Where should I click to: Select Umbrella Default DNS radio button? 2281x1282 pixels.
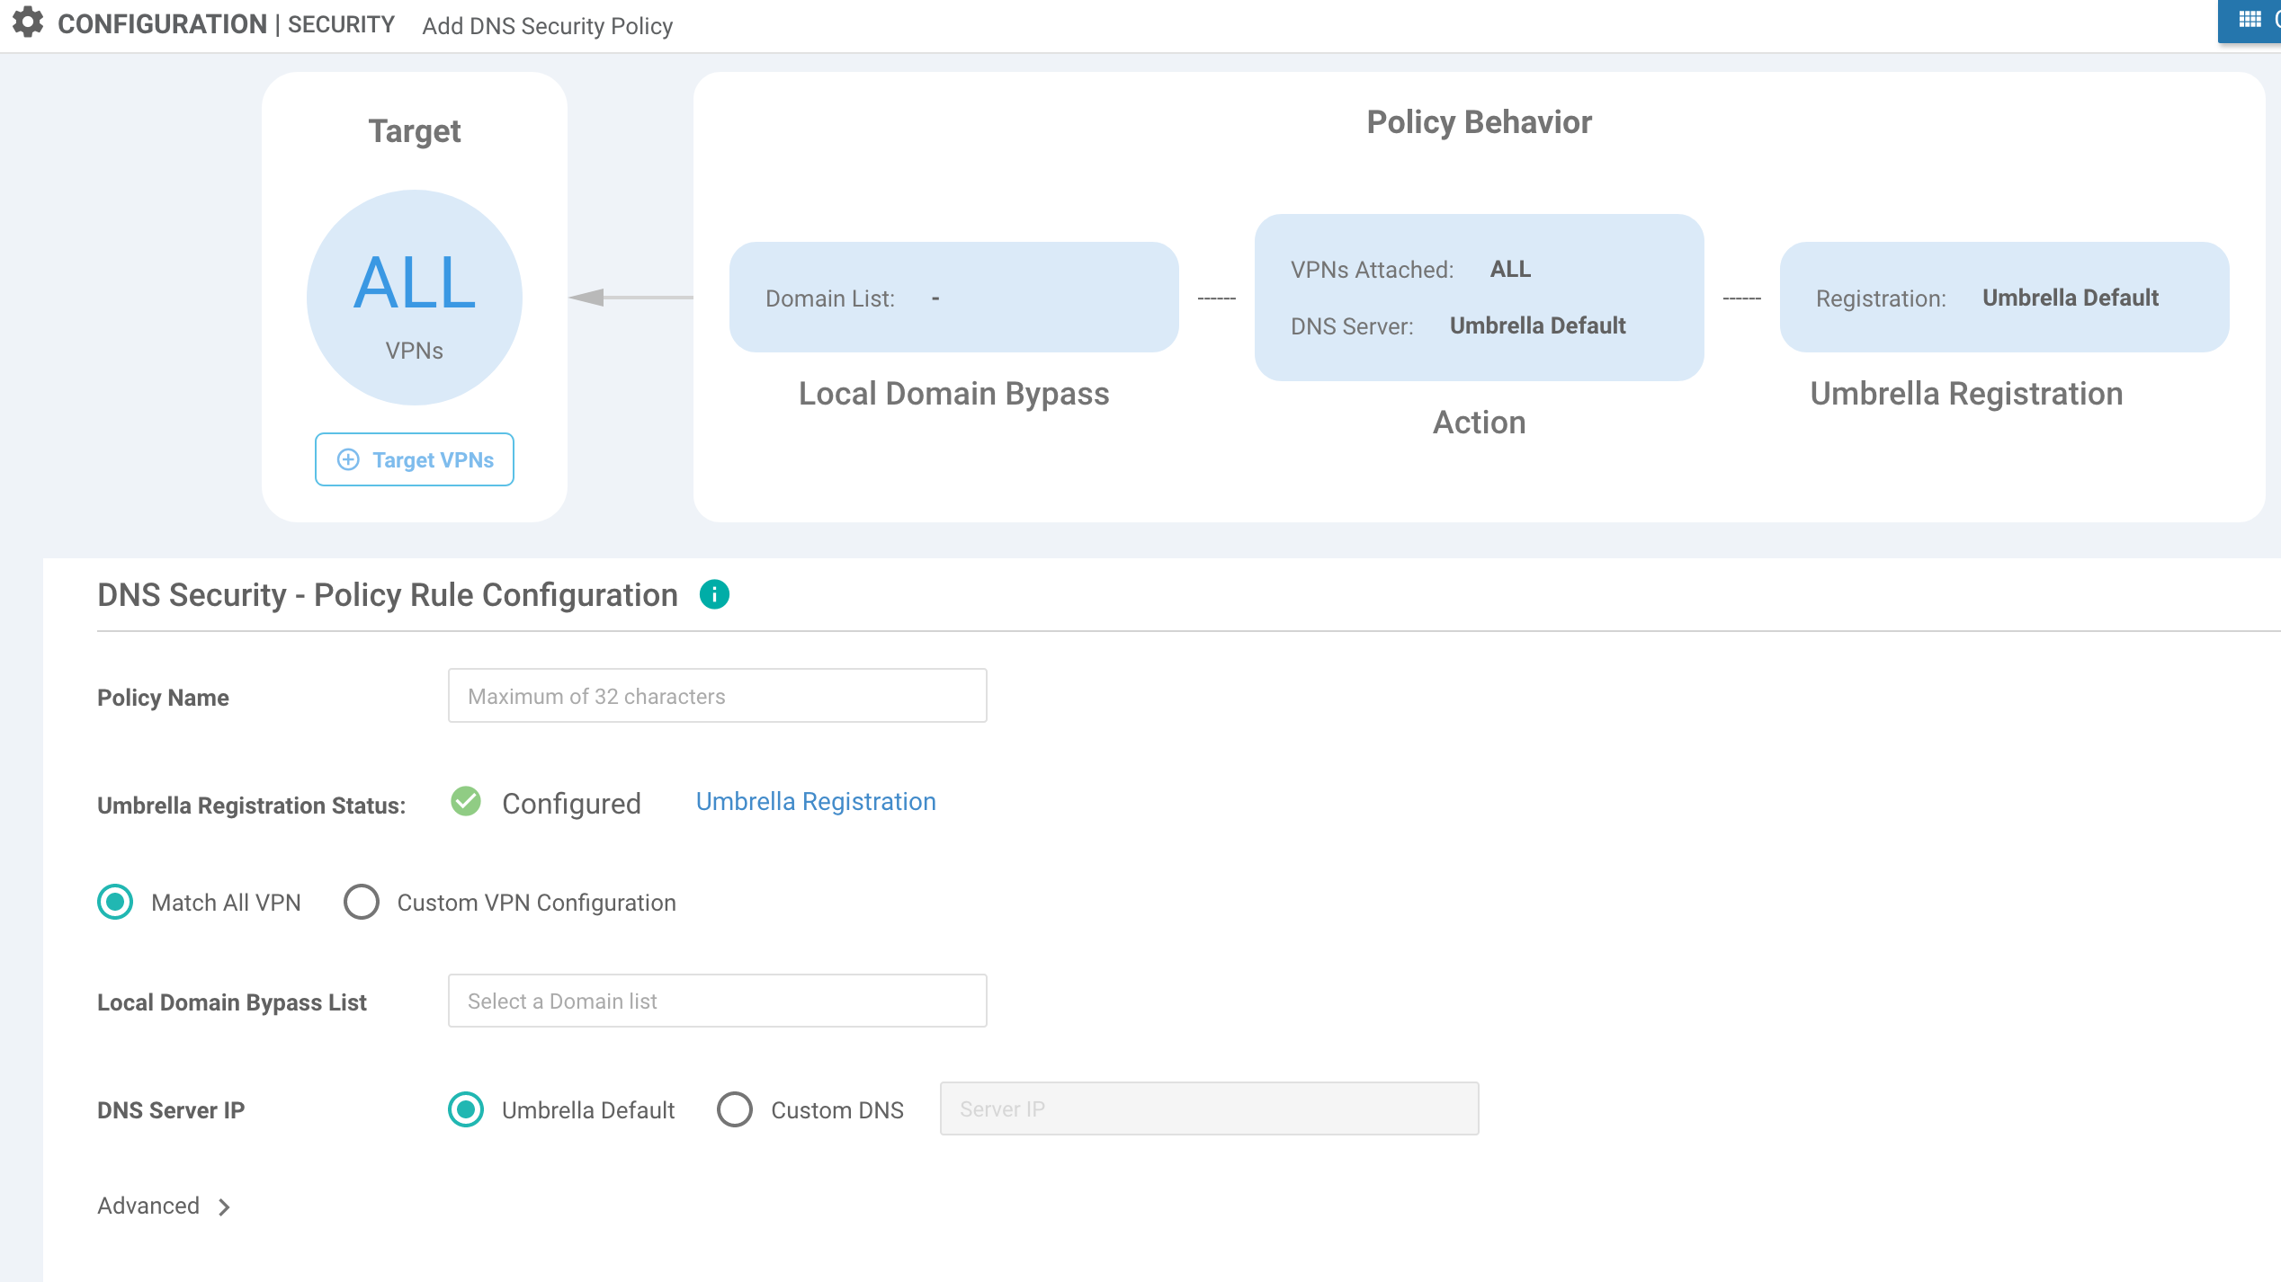(x=466, y=1109)
